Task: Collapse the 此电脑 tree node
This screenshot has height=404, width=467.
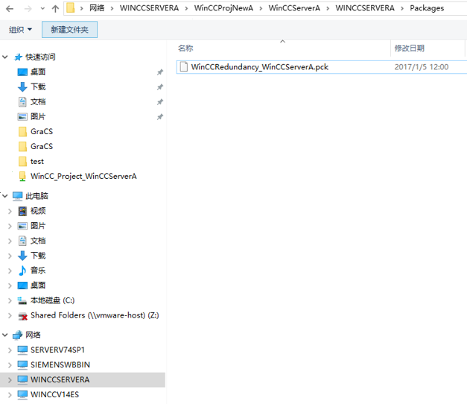Action: point(4,195)
